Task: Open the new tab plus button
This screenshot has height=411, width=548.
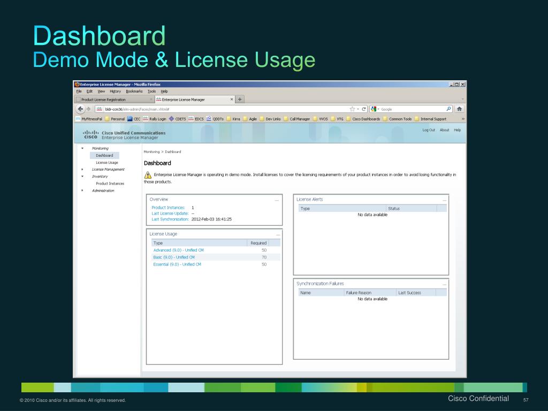Action: point(240,99)
